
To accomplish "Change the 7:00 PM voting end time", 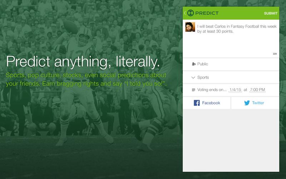I will [x=257, y=90].
